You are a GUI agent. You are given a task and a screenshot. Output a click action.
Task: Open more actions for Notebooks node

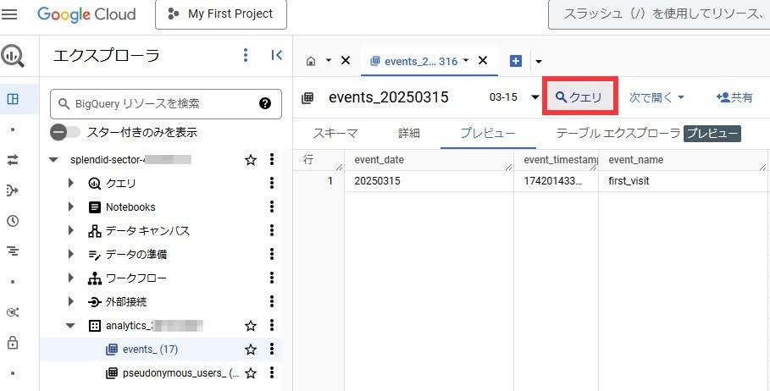pos(272,207)
